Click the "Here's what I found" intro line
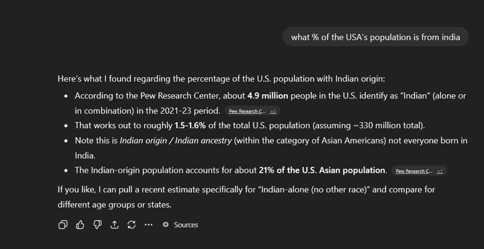Viewport: 484px width, 249px height. (225, 79)
